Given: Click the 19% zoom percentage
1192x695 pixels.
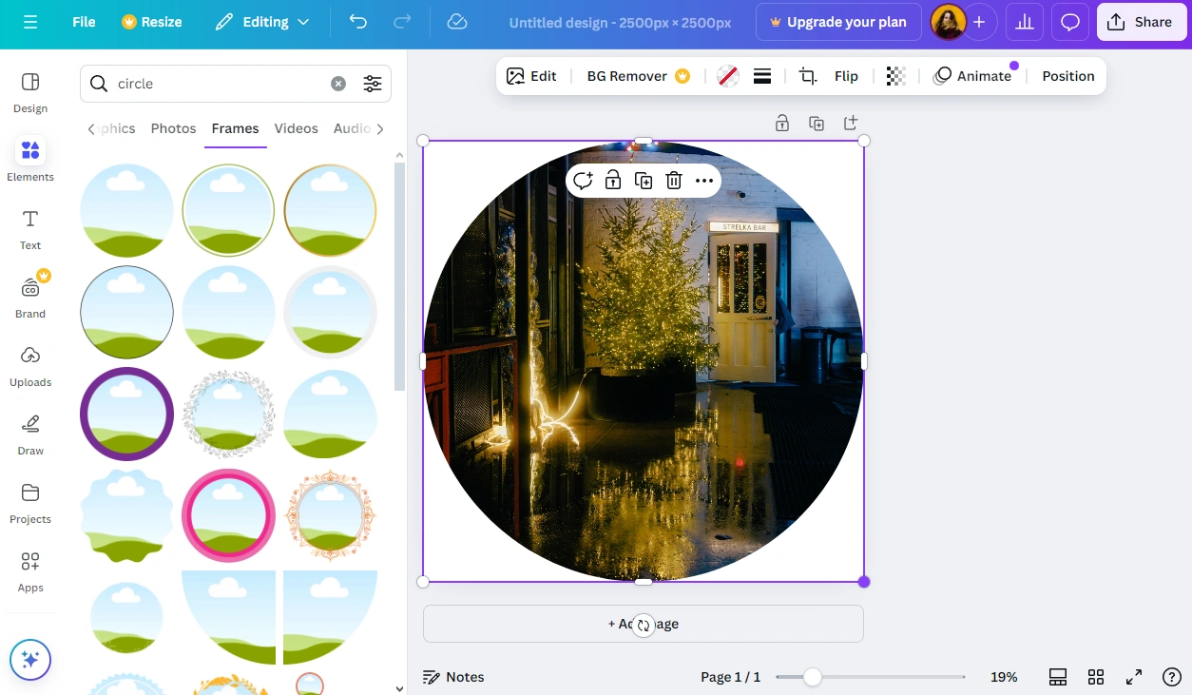Looking at the screenshot, I should click(x=1004, y=677).
